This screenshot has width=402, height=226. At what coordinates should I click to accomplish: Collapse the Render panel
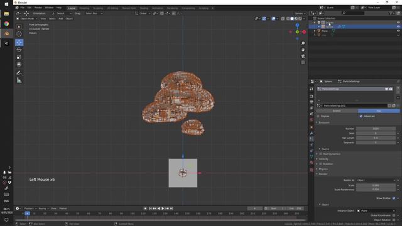(322, 174)
